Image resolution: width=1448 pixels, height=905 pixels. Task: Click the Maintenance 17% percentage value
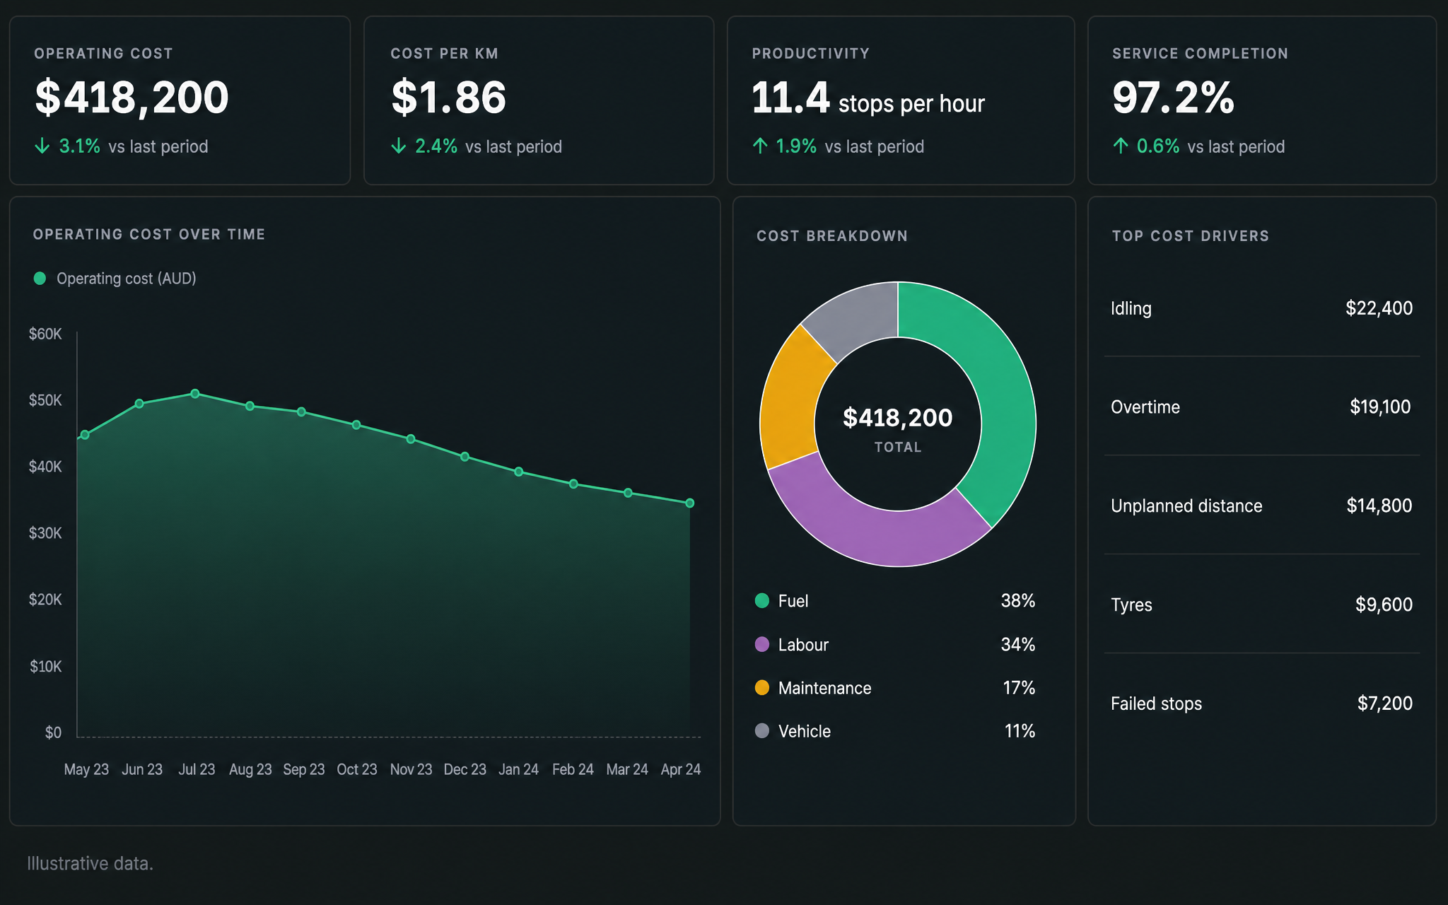[1020, 688]
